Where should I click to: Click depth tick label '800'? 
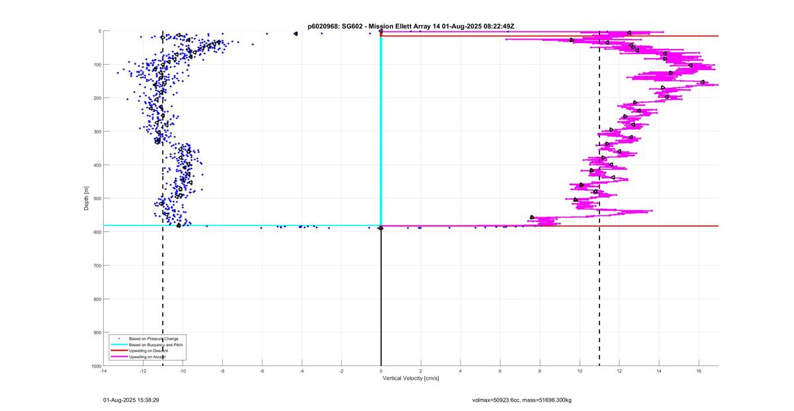click(x=97, y=299)
